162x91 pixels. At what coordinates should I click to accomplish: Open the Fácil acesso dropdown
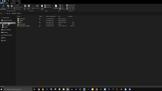click(48, 7)
